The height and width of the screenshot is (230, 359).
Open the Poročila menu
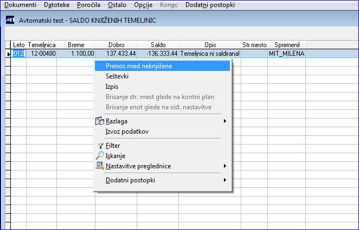(88, 5)
